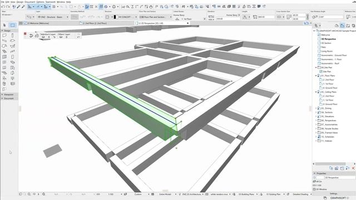Collapse the 01_Floor Plans folder

(316, 76)
